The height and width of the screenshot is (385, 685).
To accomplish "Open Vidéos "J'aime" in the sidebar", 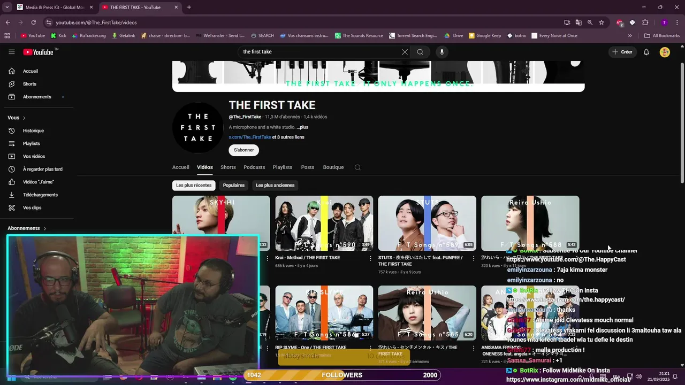I will (39, 182).
